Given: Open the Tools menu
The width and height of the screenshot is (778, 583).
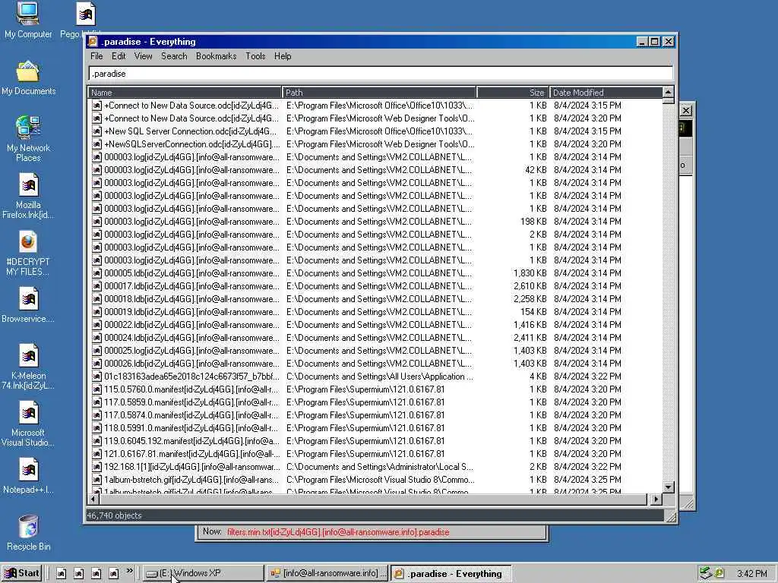Looking at the screenshot, I should click(x=255, y=56).
